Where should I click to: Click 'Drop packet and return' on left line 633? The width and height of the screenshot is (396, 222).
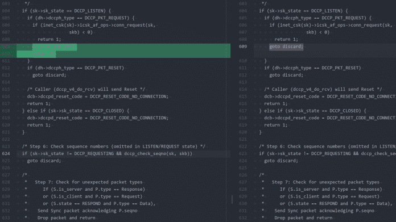[67, 217]
